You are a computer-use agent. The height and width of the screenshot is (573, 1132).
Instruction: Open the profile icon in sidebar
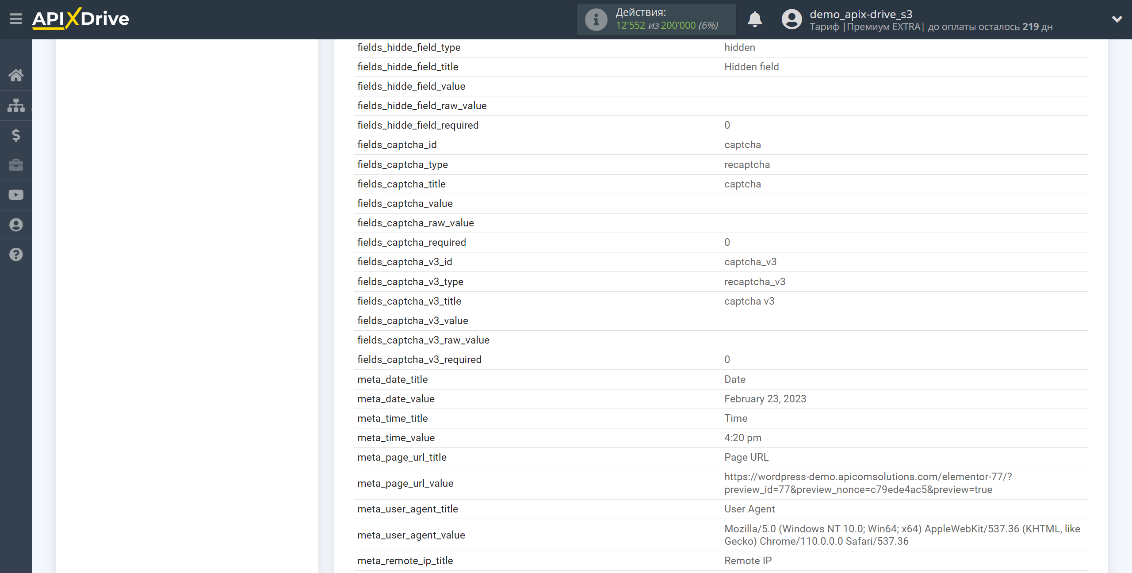[x=16, y=225]
